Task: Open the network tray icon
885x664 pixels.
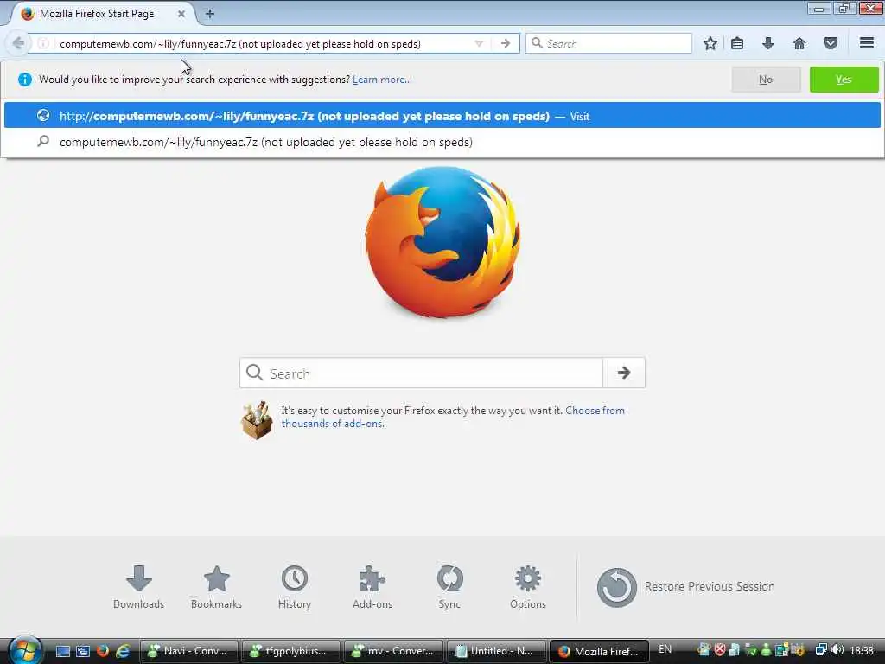Action: coord(821,650)
